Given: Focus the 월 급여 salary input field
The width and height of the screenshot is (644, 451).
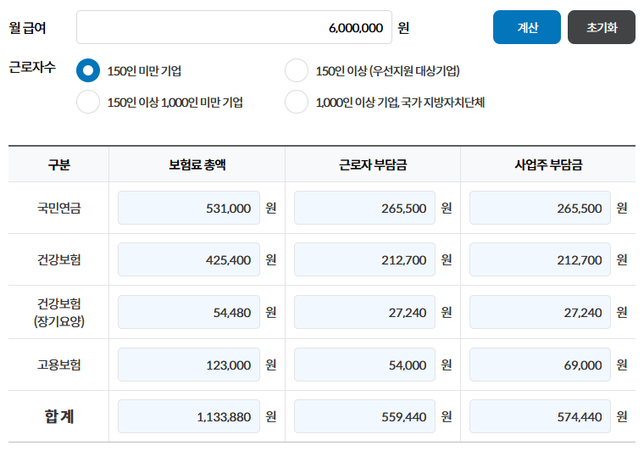Looking at the screenshot, I should tap(234, 27).
